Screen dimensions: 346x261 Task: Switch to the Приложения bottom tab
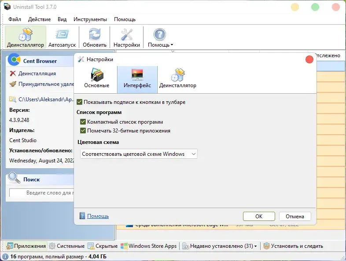tap(26, 246)
